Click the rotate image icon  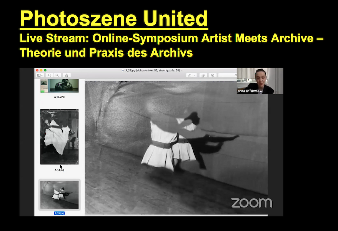(203, 75)
